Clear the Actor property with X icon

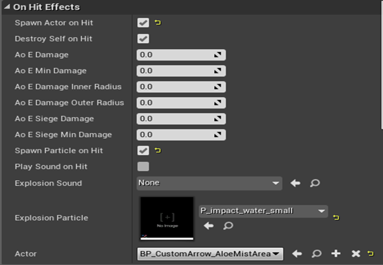coord(356,253)
